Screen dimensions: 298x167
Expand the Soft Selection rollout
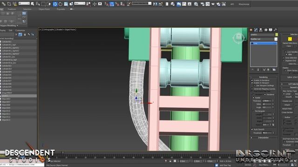click(x=290, y=84)
